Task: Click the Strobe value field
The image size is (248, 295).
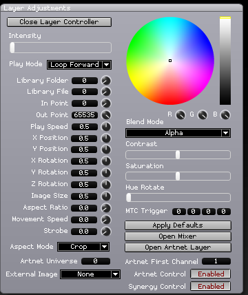Action: 84,232
